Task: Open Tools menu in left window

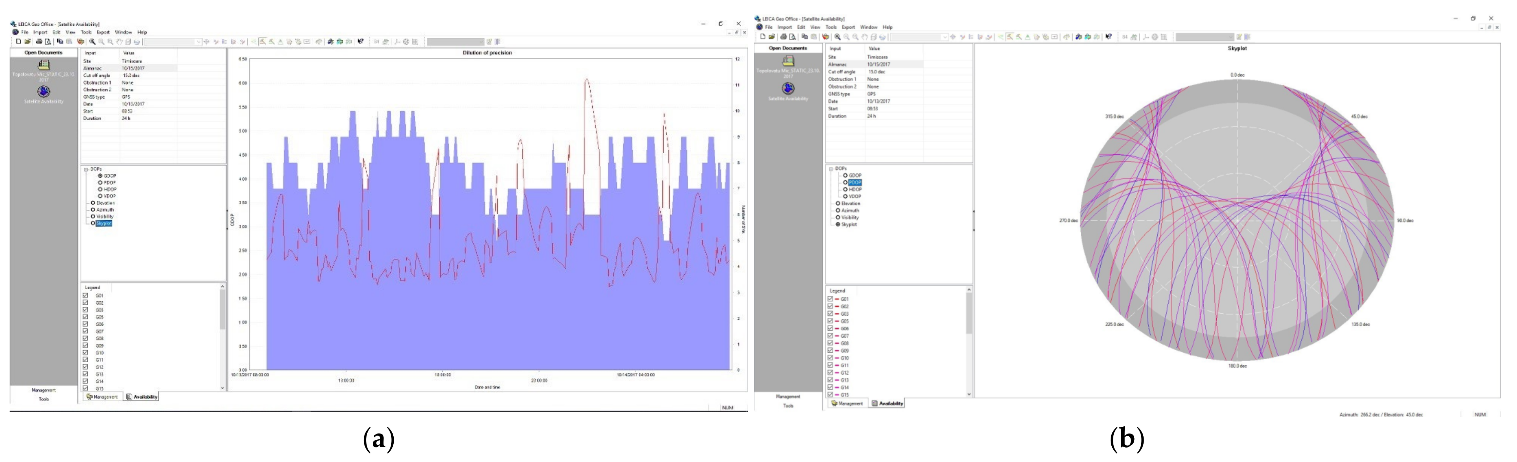Action: tap(86, 32)
